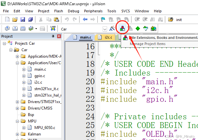
Task: Select stm32f1xx_it.c in the project tree
Action: point(46,89)
